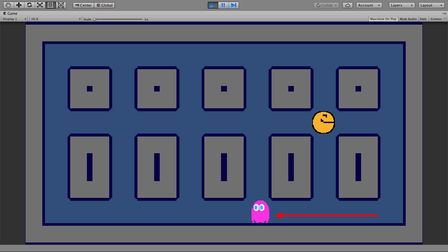Click the pink ghost character

click(260, 212)
